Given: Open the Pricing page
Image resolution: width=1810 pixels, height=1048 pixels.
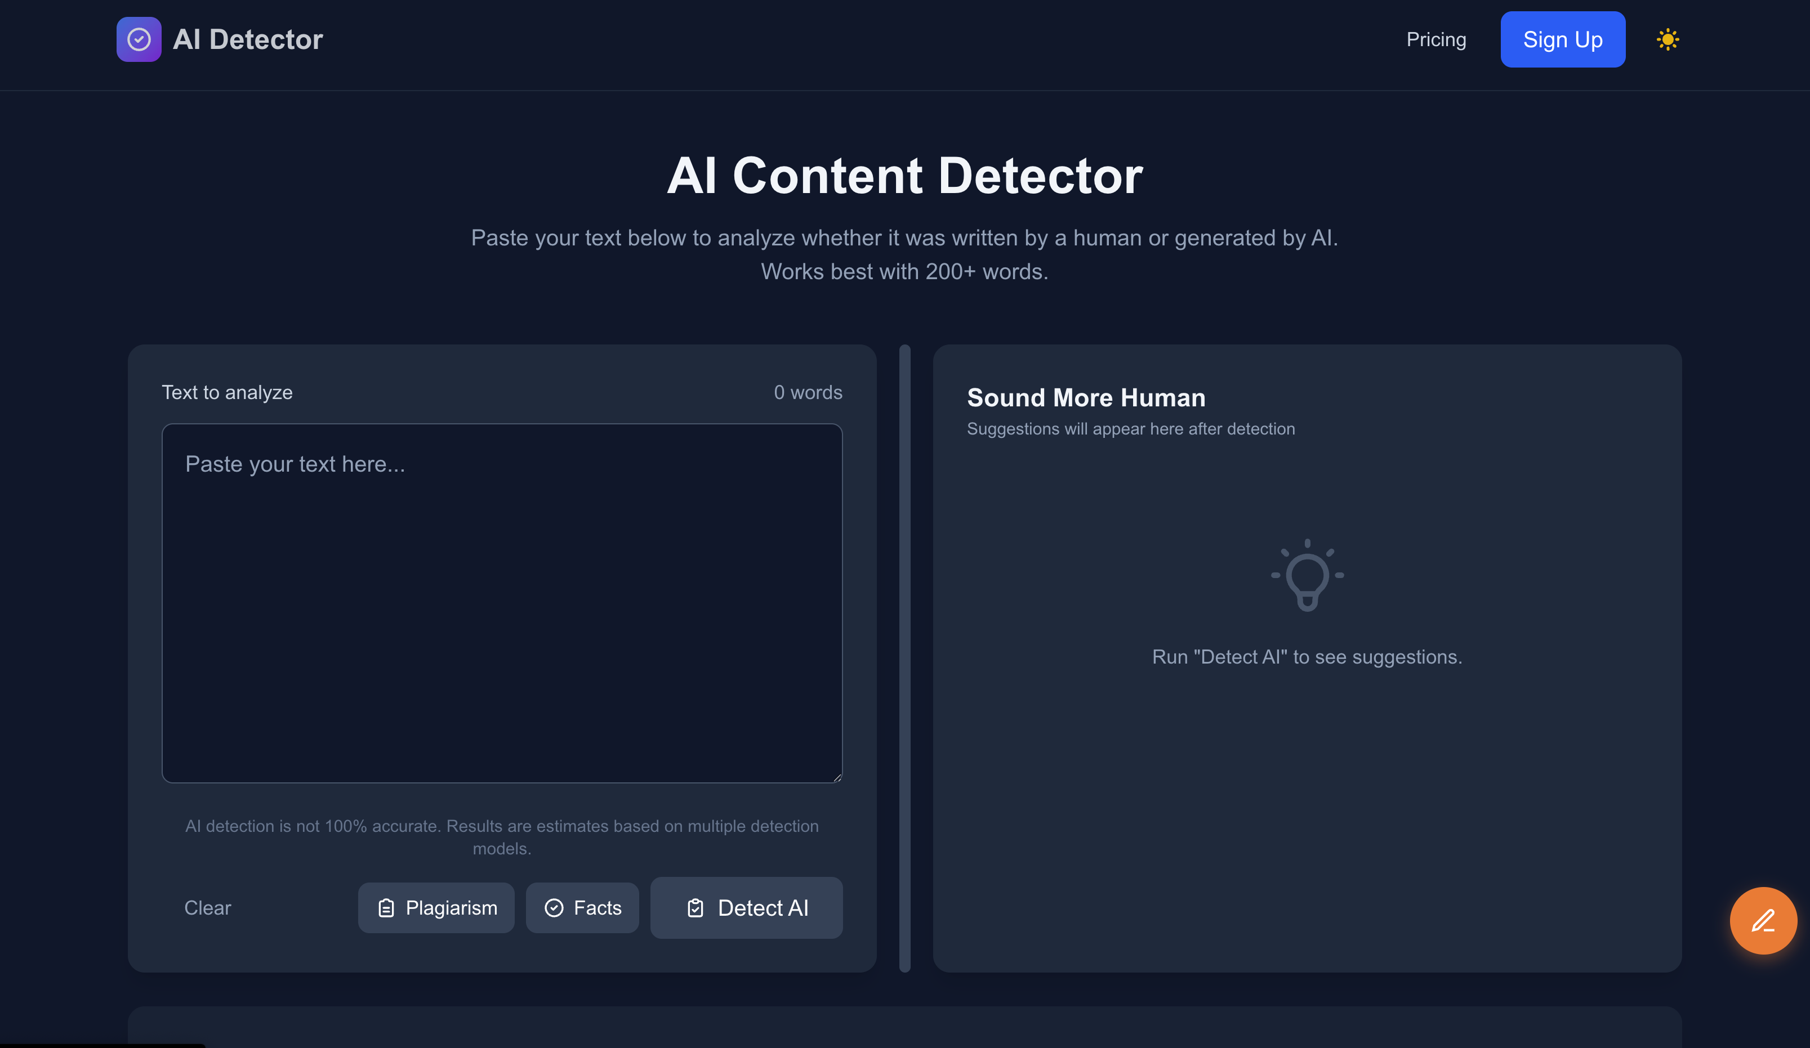Looking at the screenshot, I should click(x=1437, y=39).
